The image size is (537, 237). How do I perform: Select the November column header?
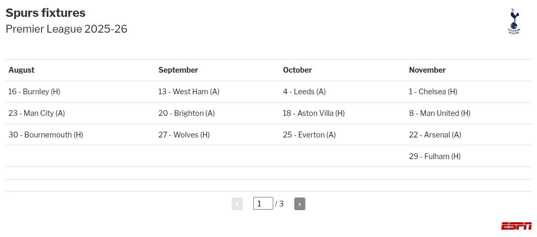coord(427,70)
